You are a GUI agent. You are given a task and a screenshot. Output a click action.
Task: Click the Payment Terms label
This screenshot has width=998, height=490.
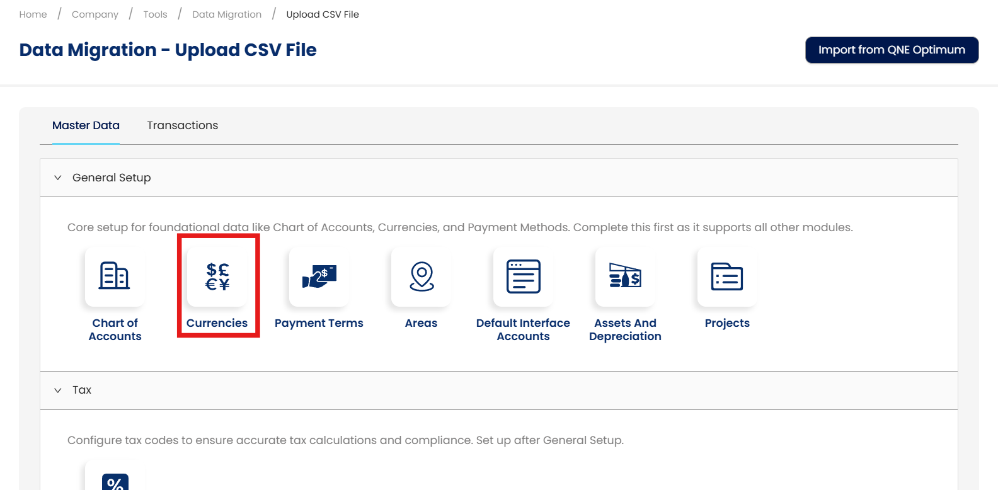click(319, 323)
